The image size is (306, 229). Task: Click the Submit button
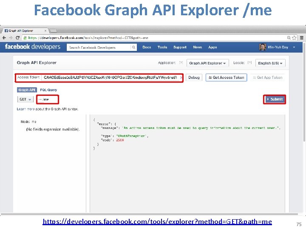275,99
